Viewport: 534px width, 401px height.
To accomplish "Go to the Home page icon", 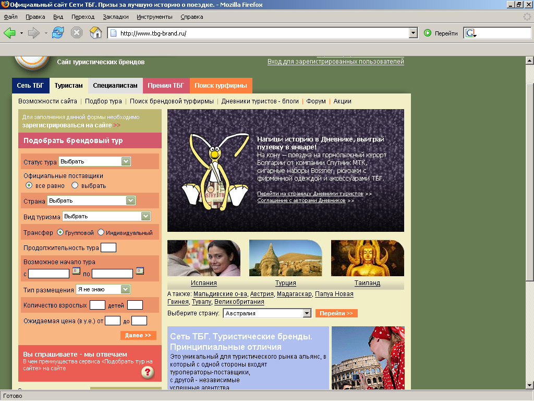I will (96, 33).
